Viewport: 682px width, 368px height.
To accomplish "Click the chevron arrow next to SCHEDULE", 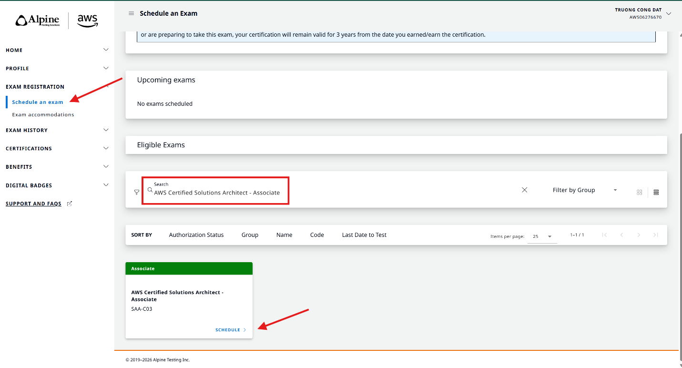I will point(245,330).
